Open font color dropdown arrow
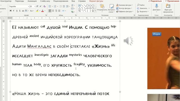 pyautogui.click(x=45, y=11)
